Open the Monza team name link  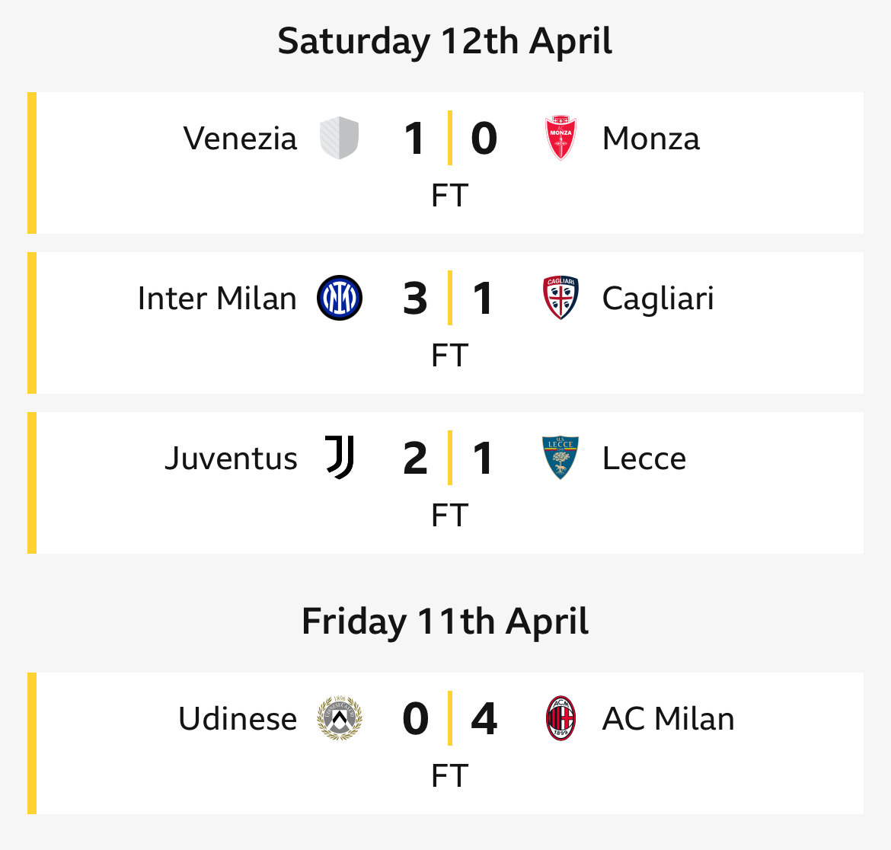(x=651, y=139)
